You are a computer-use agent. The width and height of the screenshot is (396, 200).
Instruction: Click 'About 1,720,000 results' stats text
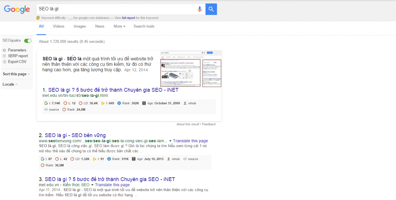72,42
